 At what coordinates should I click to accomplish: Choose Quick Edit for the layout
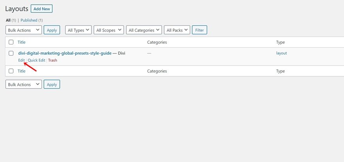(36, 61)
